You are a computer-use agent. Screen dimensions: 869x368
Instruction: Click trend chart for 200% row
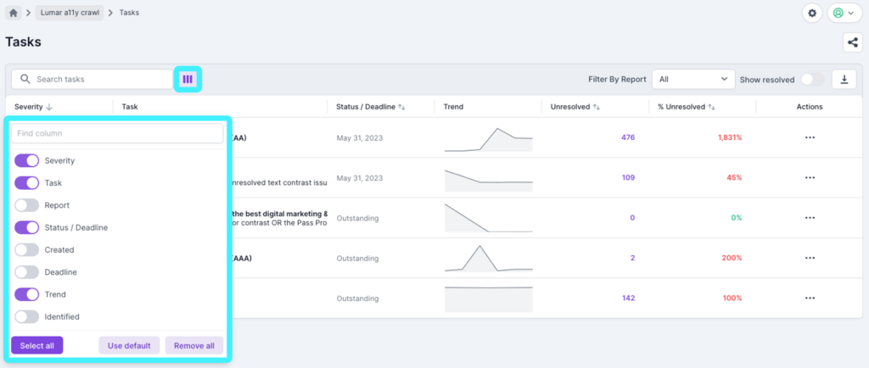pyautogui.click(x=488, y=259)
